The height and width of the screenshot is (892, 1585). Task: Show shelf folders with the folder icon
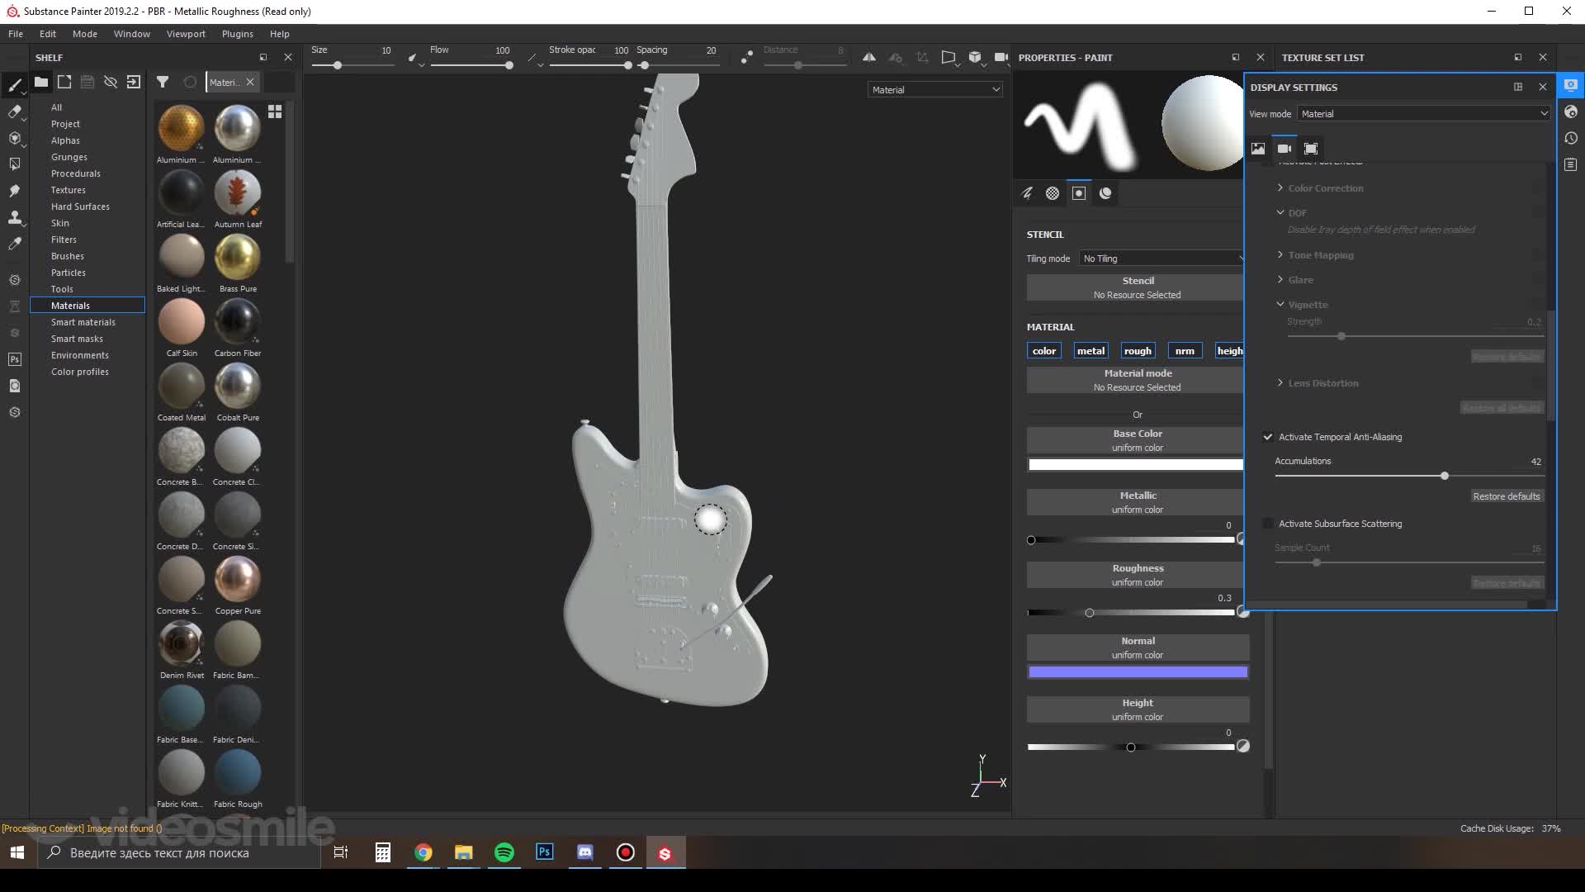[x=41, y=82]
